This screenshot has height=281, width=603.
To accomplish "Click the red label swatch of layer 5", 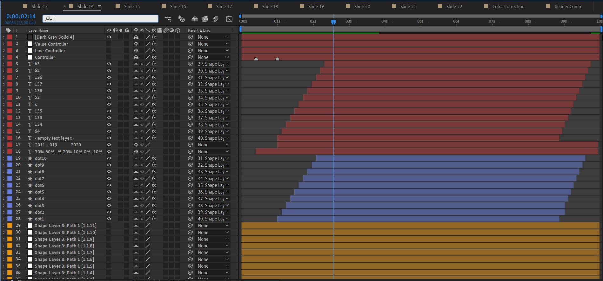I will point(10,64).
